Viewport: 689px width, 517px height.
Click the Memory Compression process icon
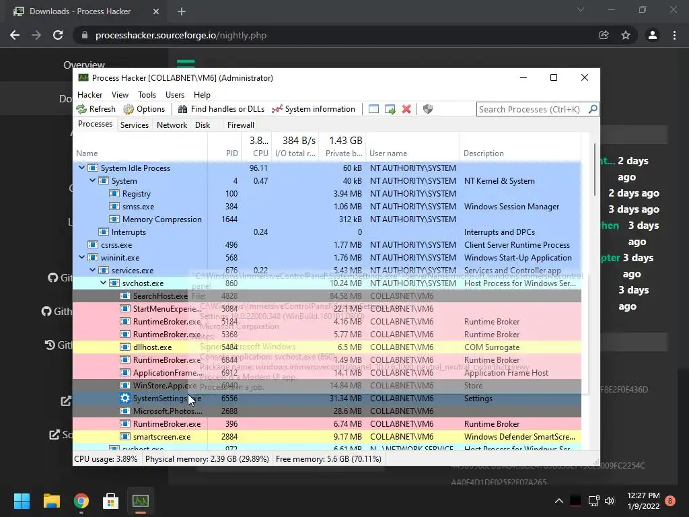(x=114, y=219)
